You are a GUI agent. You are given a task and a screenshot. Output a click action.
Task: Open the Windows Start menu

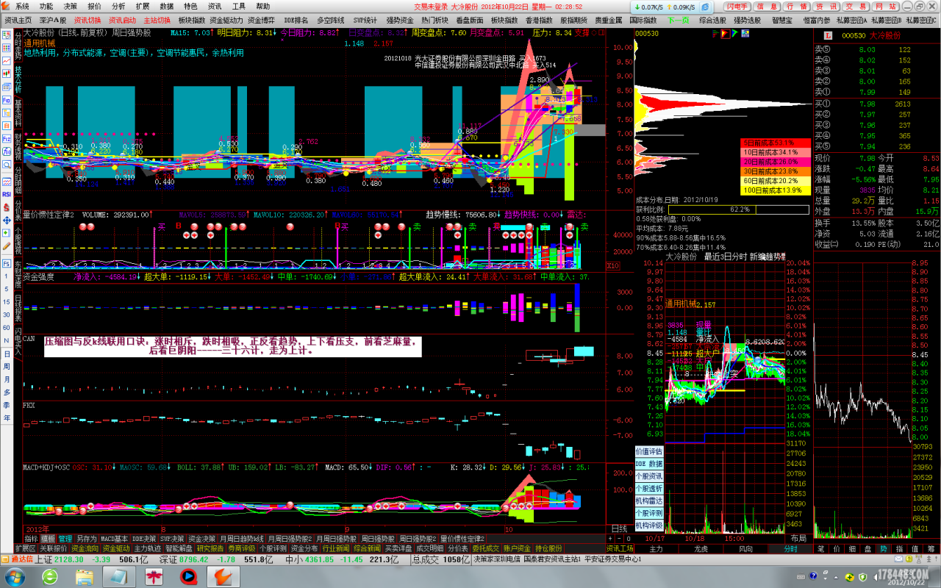(x=15, y=576)
